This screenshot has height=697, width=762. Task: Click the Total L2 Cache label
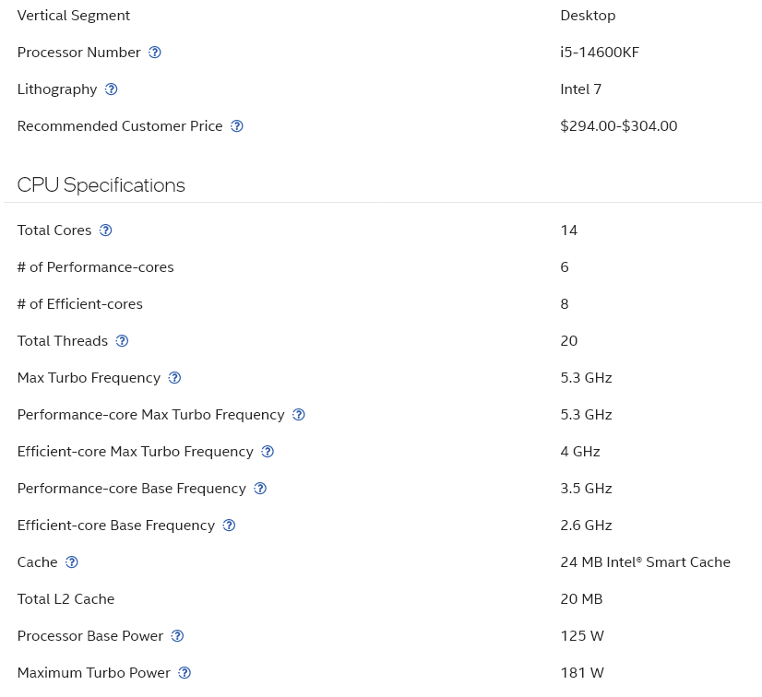tap(65, 599)
